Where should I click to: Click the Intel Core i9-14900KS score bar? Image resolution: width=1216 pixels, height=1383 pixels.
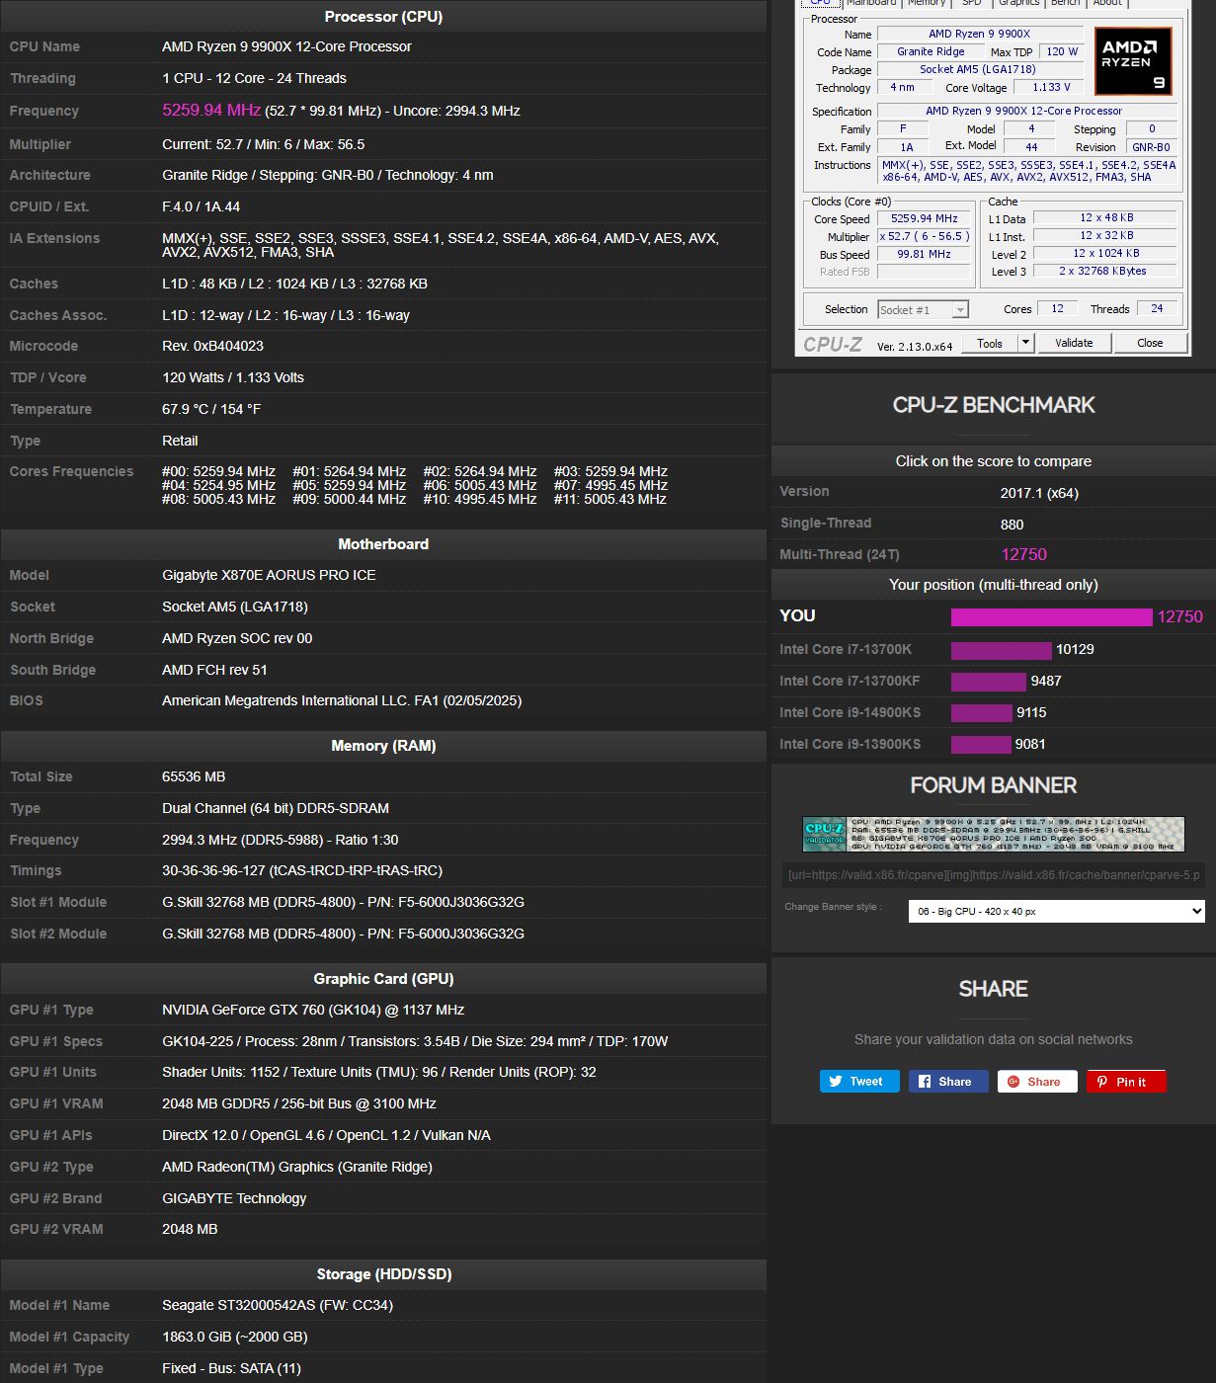pyautogui.click(x=981, y=713)
